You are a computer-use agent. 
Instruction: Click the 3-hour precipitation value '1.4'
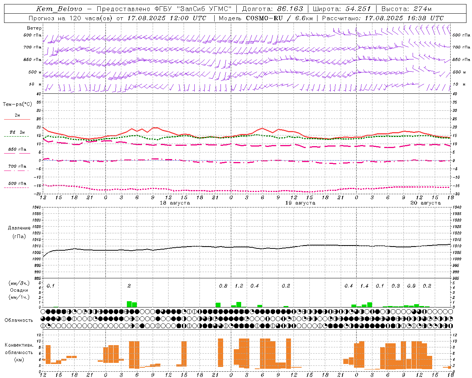(364, 286)
